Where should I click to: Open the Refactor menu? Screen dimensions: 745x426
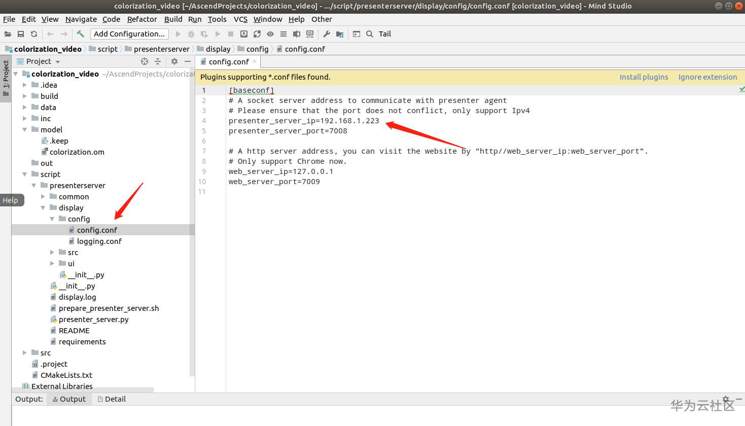[142, 19]
